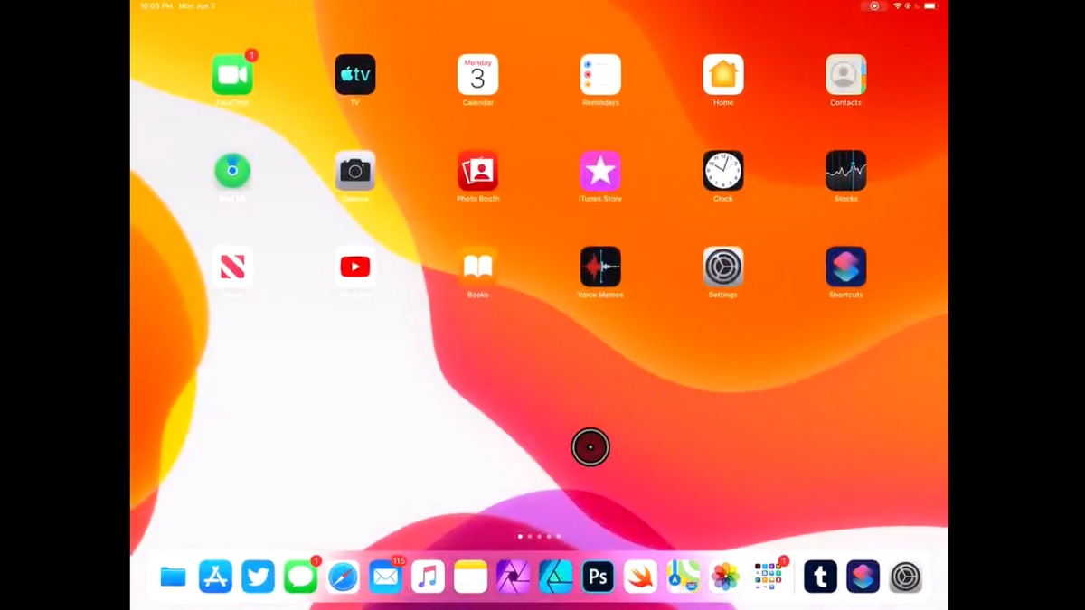Open Settings from the home screen
Screen dimensions: 1085x610
click(723, 267)
